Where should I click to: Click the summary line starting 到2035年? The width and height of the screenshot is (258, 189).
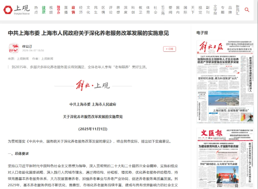[80, 67]
